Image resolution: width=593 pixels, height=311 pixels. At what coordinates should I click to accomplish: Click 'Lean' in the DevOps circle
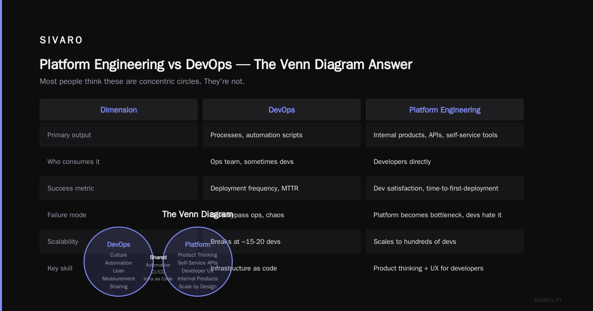tap(119, 271)
